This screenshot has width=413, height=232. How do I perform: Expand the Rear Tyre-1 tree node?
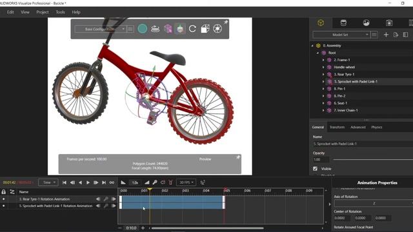323,75
